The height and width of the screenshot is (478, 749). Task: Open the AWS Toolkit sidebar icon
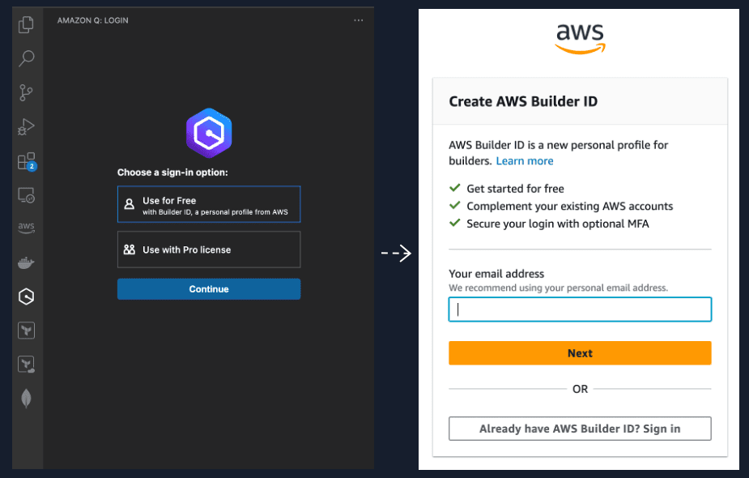[x=27, y=228]
